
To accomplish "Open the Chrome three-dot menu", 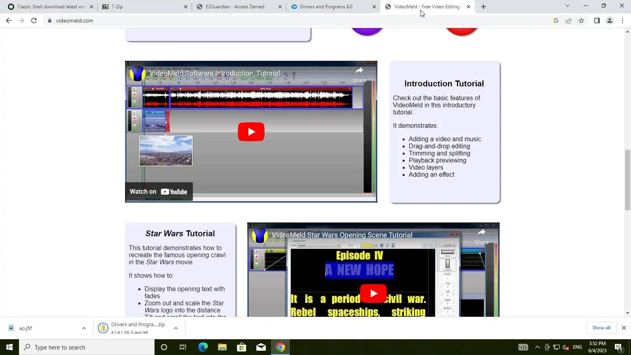I will [x=623, y=21].
